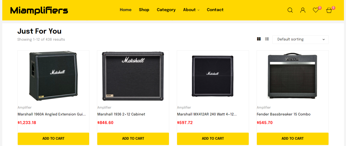Open the Category menu
This screenshot has width=346, height=146.
tap(166, 10)
